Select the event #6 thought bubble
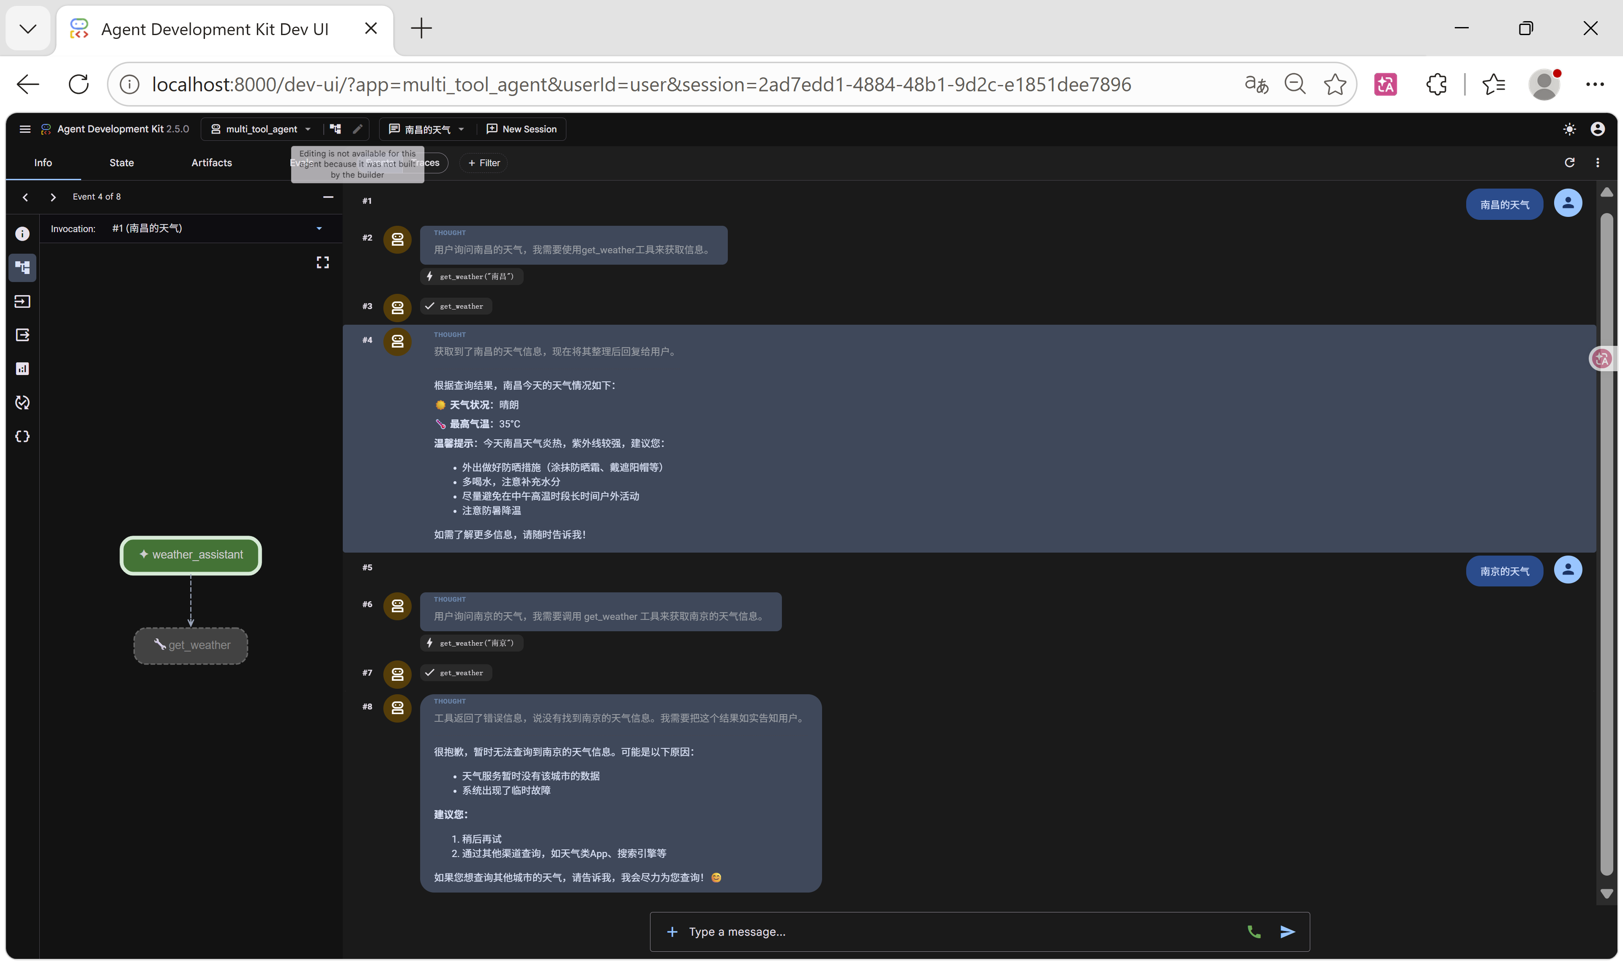The height and width of the screenshot is (964, 1623). click(x=601, y=611)
